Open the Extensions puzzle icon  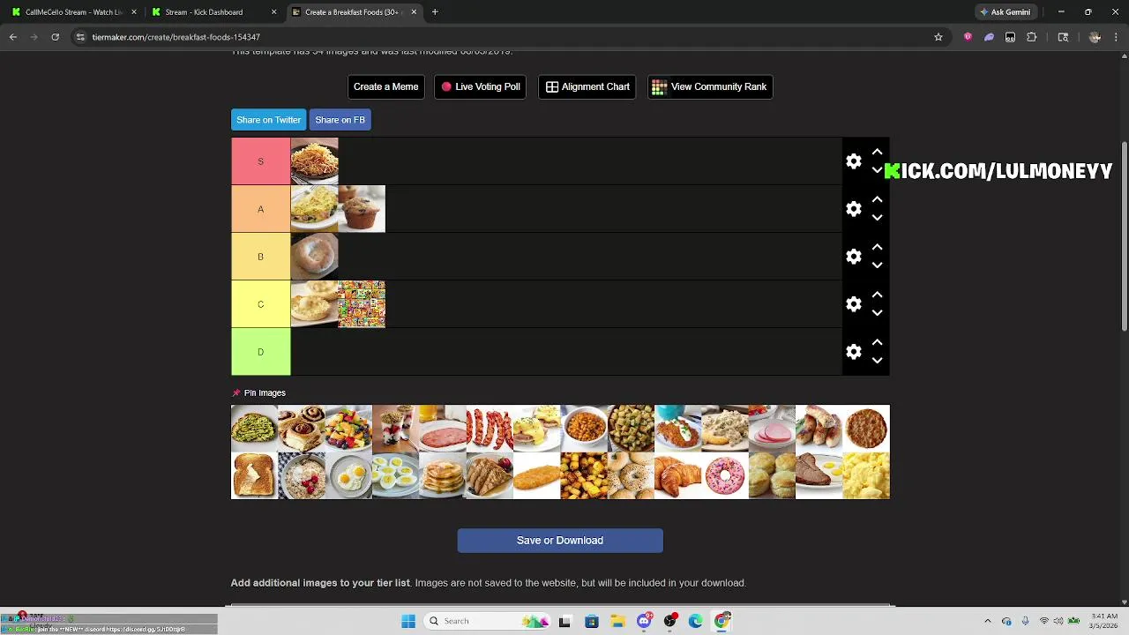[1031, 37]
